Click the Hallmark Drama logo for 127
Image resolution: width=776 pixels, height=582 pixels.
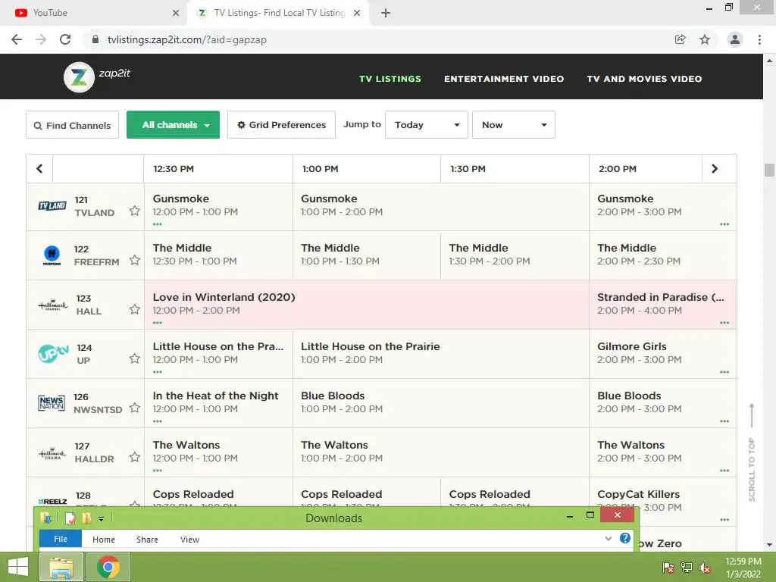coord(52,453)
